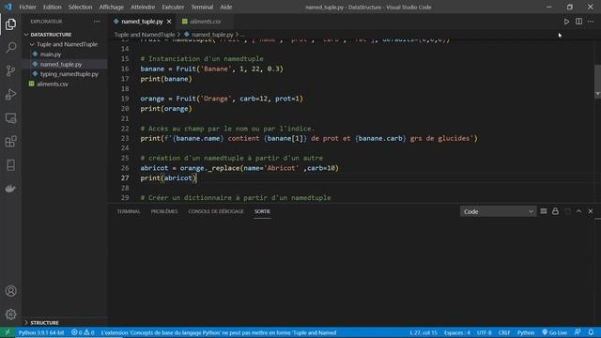Click the Python 3.9.1 64-bit interpreter selector

point(41,332)
